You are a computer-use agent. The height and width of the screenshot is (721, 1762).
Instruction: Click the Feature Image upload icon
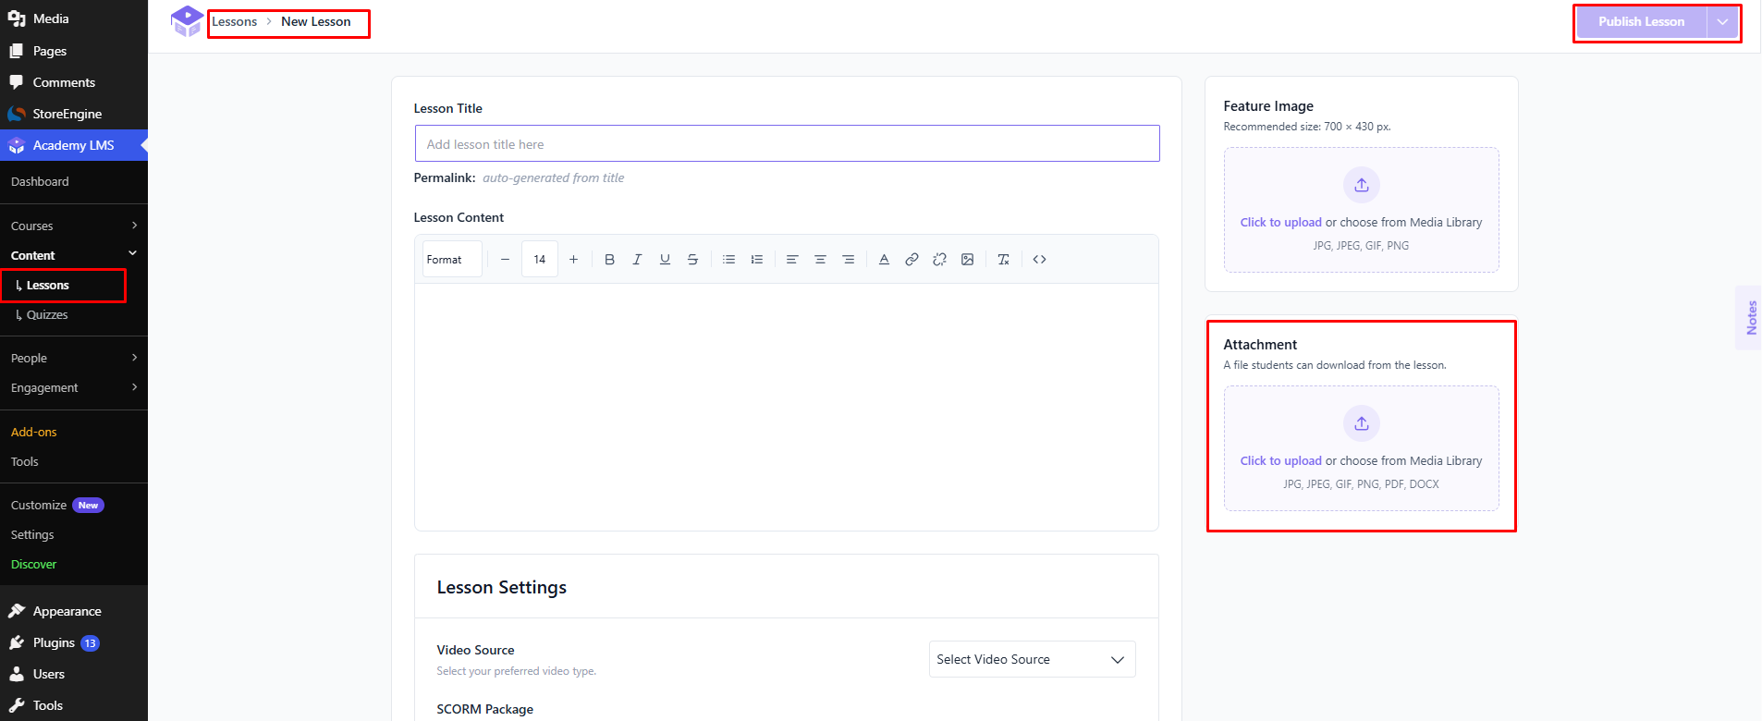(1361, 185)
